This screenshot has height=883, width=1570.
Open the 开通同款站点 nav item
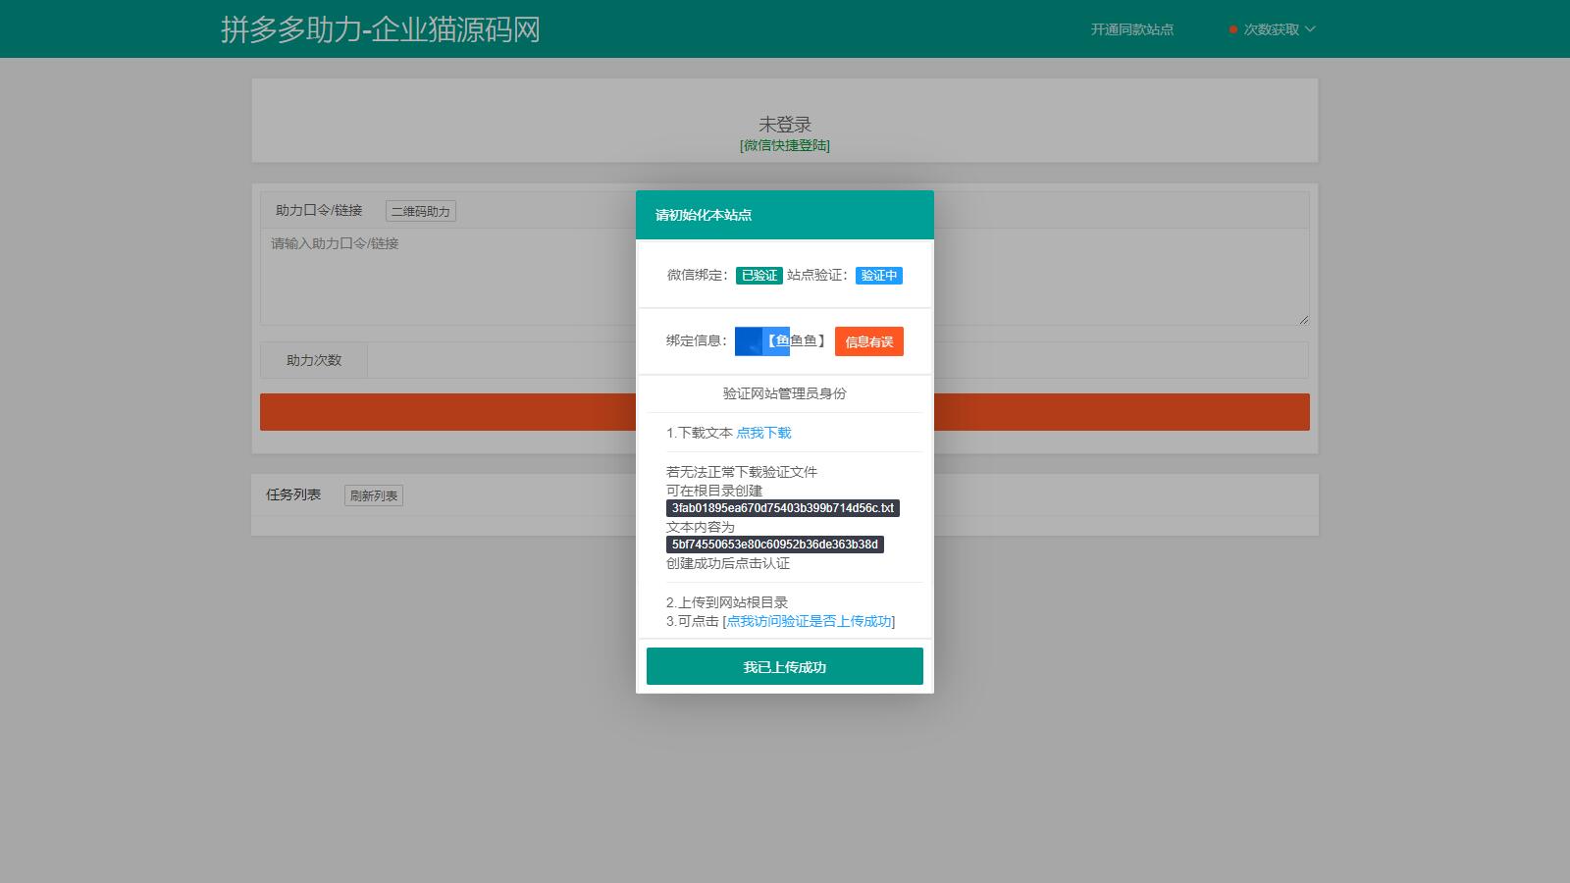(x=1131, y=29)
